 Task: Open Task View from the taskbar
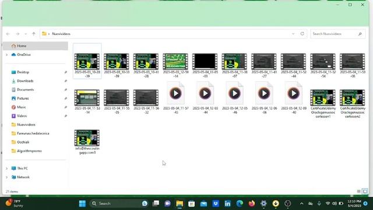[x=156, y=204]
